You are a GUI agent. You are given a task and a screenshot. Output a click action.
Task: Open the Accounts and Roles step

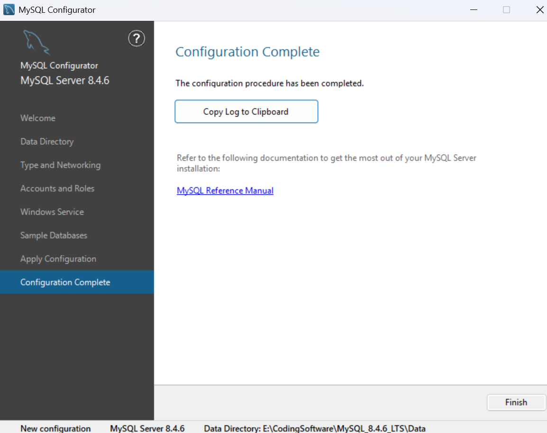57,188
